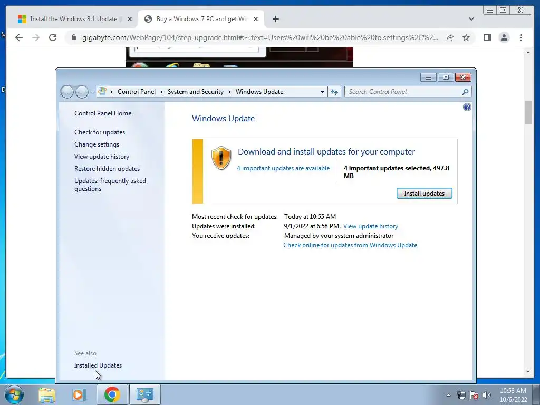Viewport: 540px width, 405px height.
Task: Select System and Security in the breadcrumb
Action: coord(195,92)
